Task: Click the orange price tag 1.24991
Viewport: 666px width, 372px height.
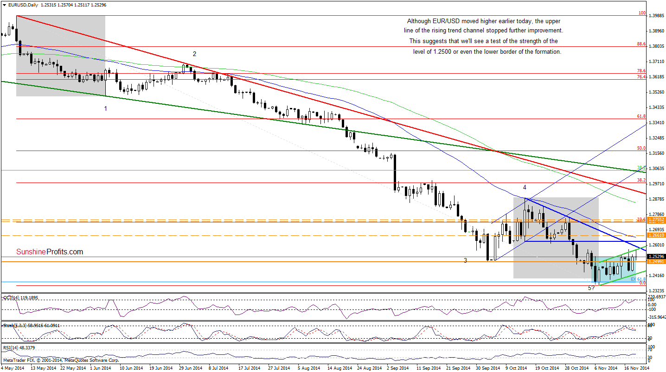Action: coord(656,262)
